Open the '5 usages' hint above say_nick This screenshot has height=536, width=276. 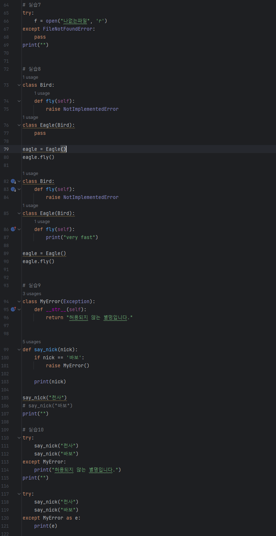32,342
